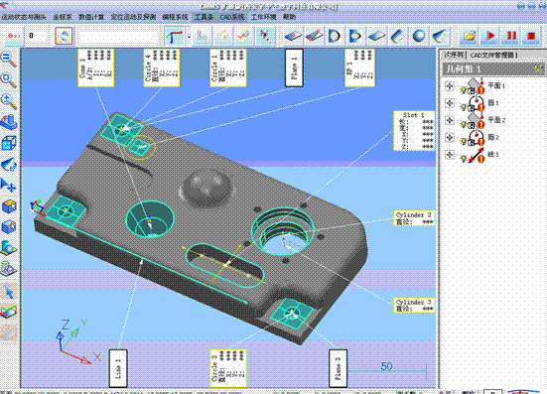Open file with the folder toolbar icon

point(470,36)
